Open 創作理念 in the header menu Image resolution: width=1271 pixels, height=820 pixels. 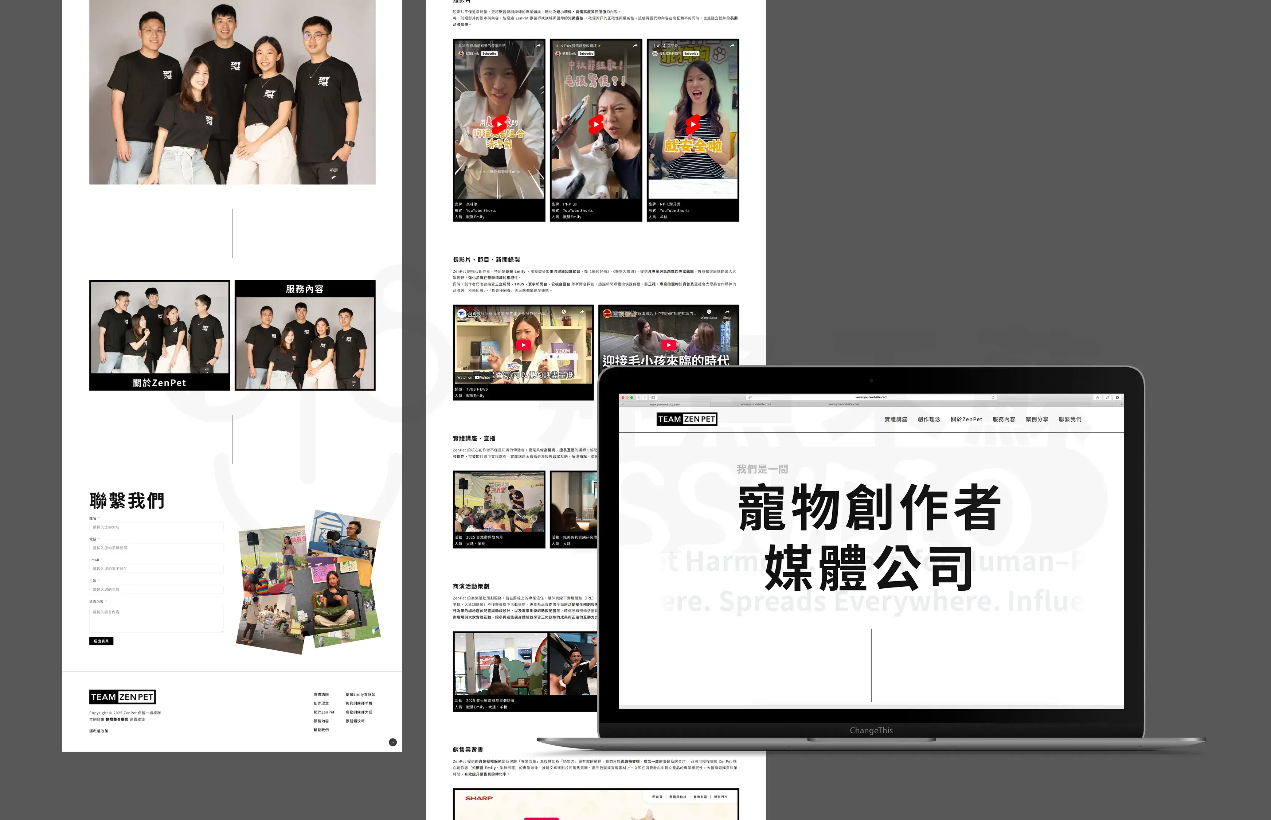pos(929,419)
